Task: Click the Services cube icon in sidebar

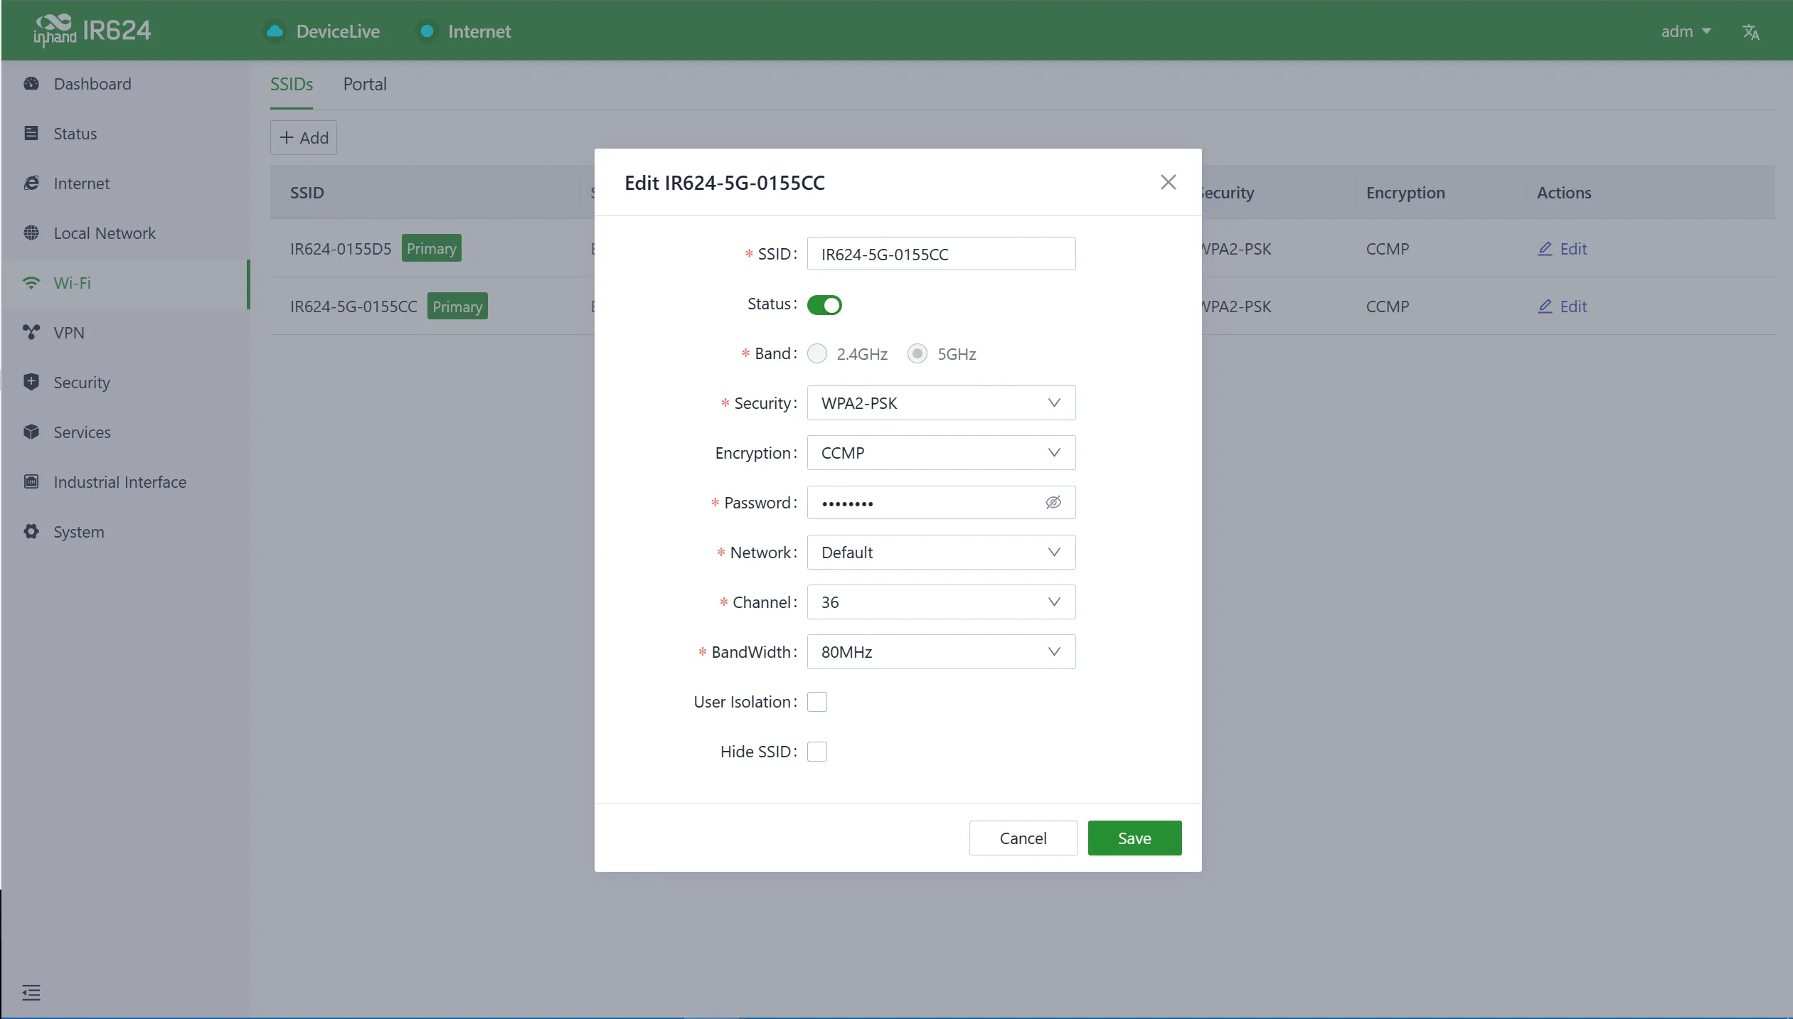Action: pos(31,432)
